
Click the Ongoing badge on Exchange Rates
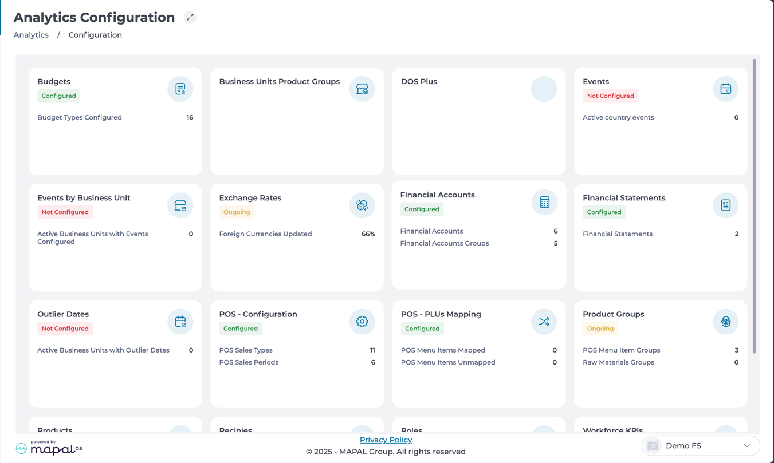[237, 212]
